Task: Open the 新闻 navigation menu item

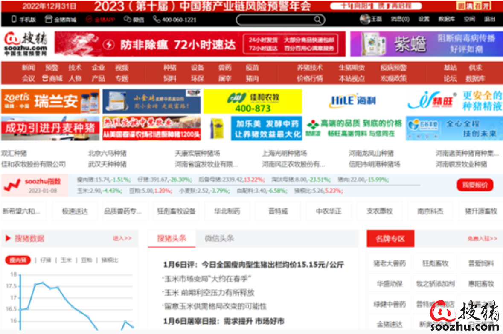Action: pos(28,68)
